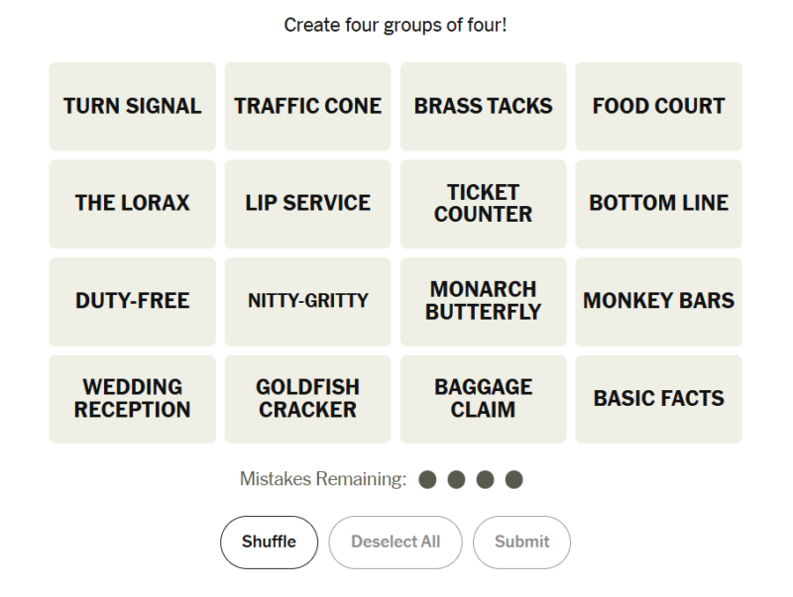Pick the NITTY-GRITTY tile
The image size is (793, 597).
307,301
